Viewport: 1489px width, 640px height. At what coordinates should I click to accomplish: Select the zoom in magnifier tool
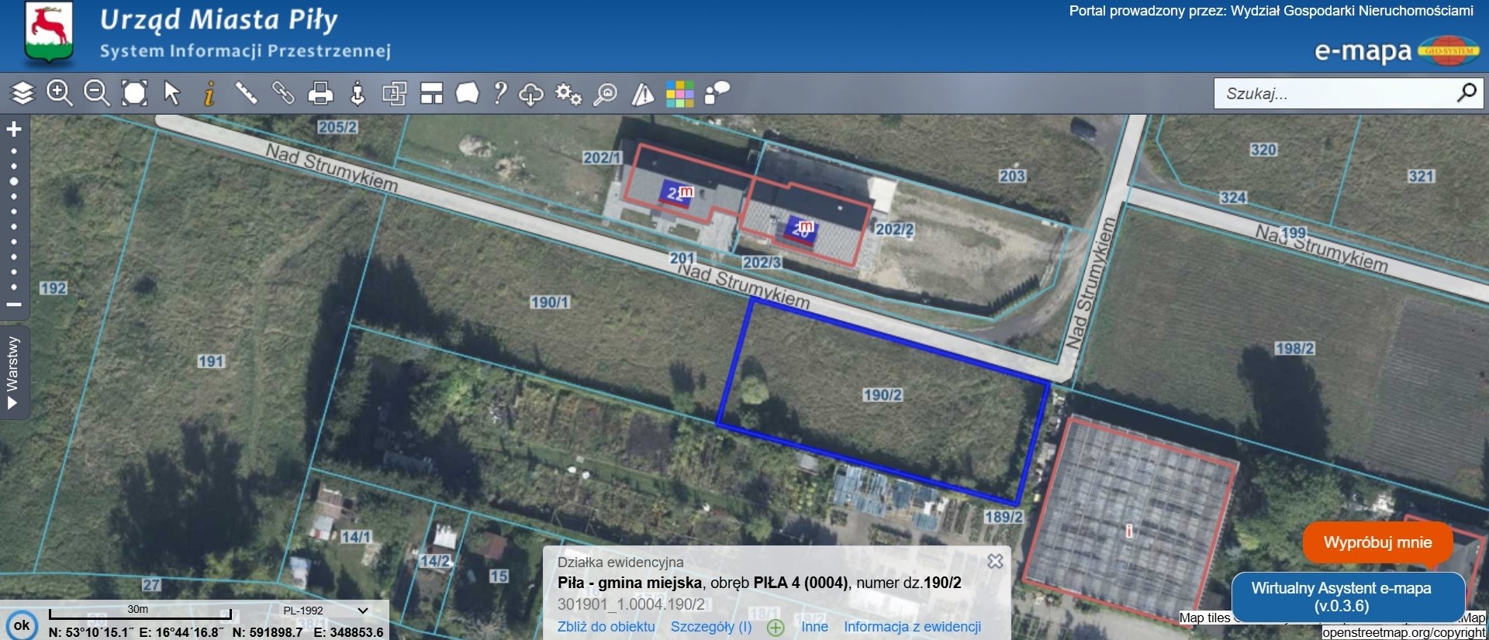(x=60, y=94)
